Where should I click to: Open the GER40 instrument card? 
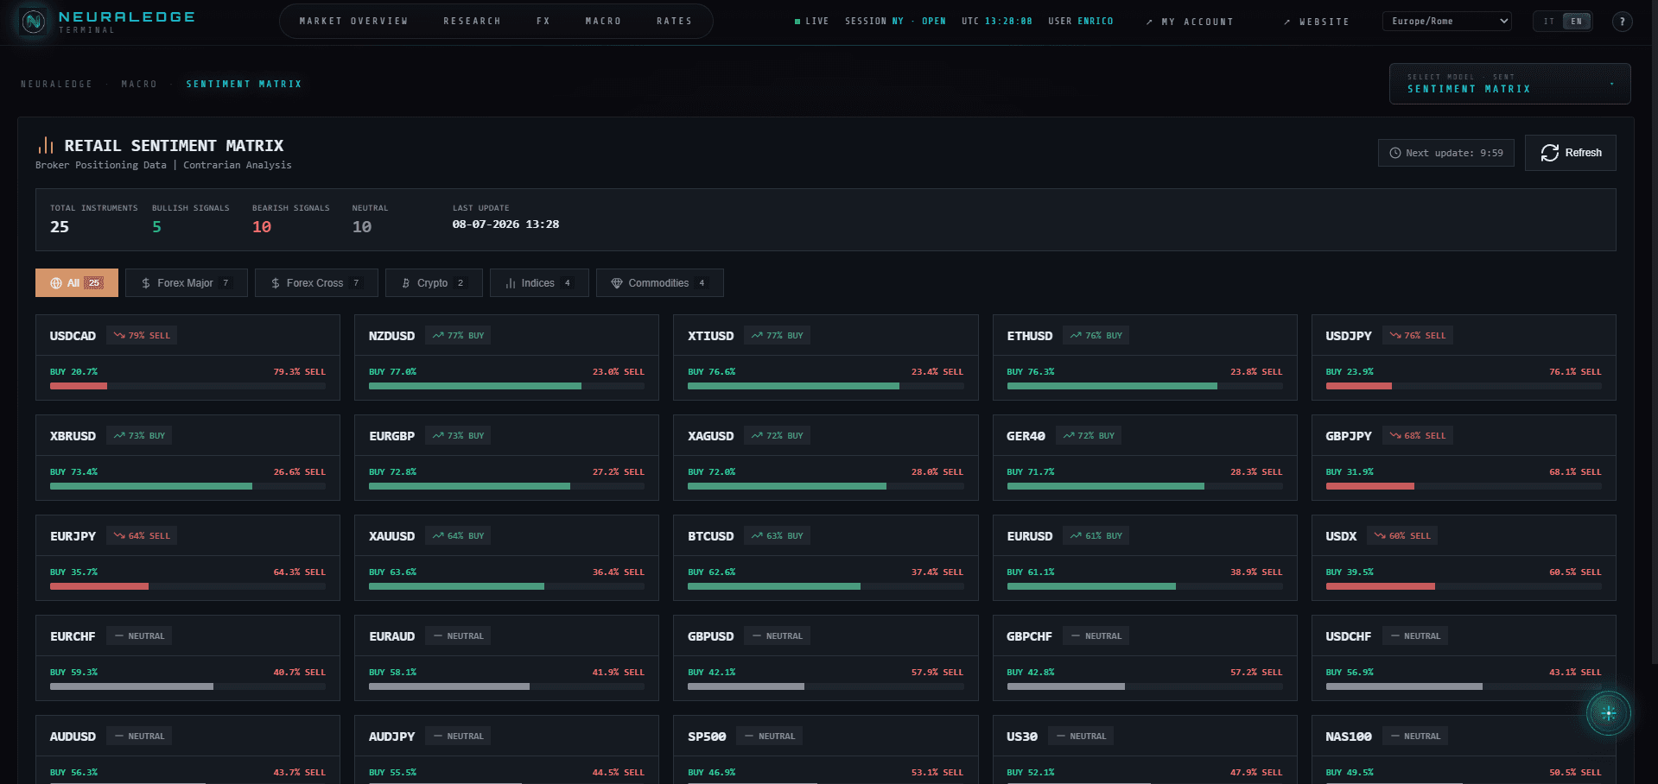point(1145,458)
